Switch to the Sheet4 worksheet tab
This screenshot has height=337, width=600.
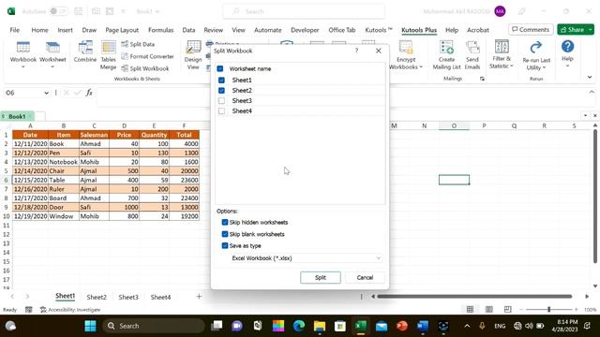point(160,297)
